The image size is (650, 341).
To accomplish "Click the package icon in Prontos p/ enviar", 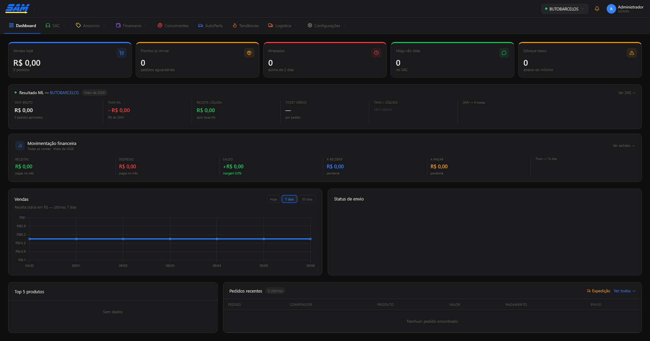I will click(249, 53).
